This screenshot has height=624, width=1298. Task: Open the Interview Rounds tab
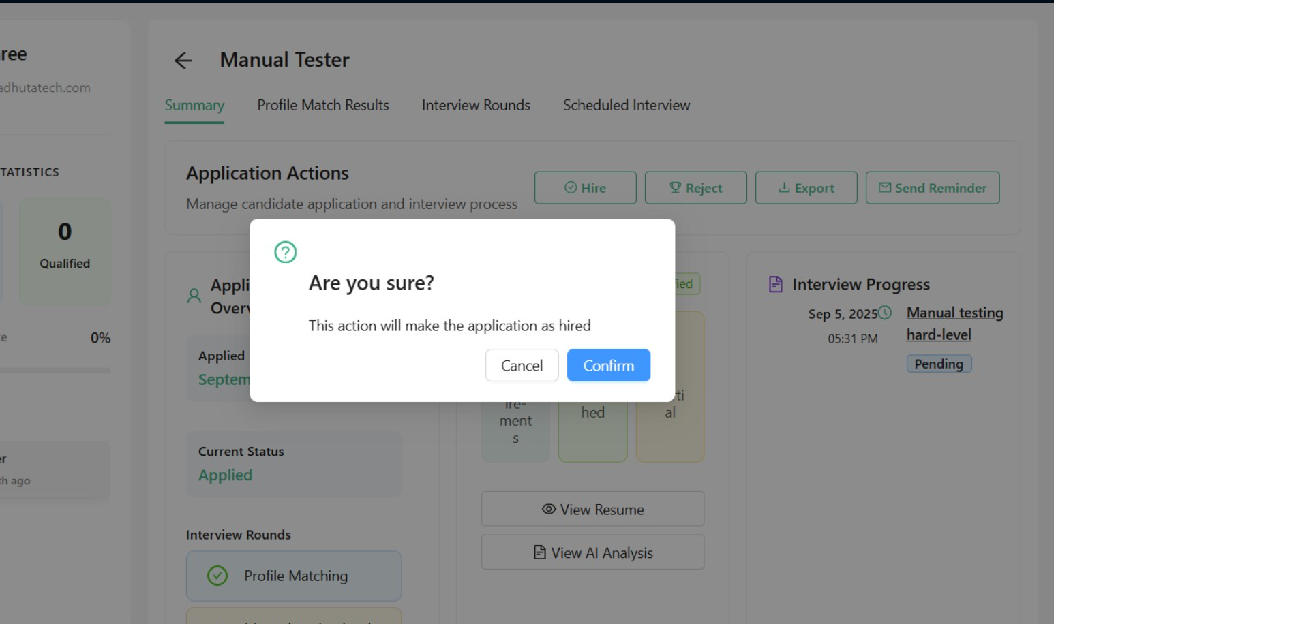click(476, 105)
